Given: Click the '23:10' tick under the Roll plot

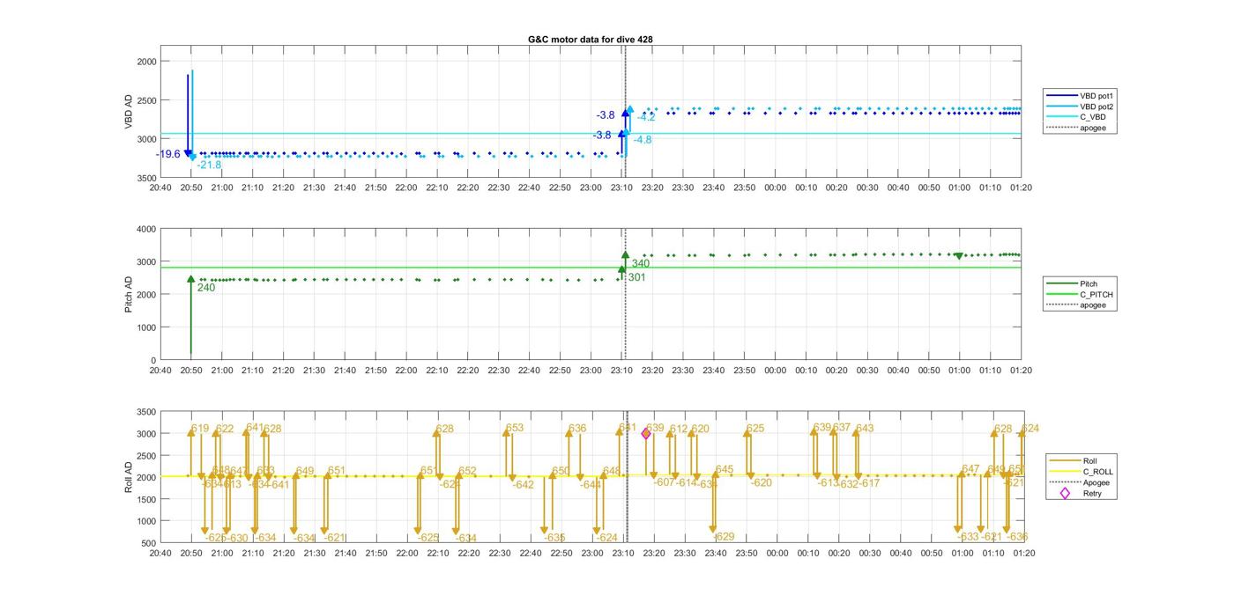Looking at the screenshot, I should 623,554.
